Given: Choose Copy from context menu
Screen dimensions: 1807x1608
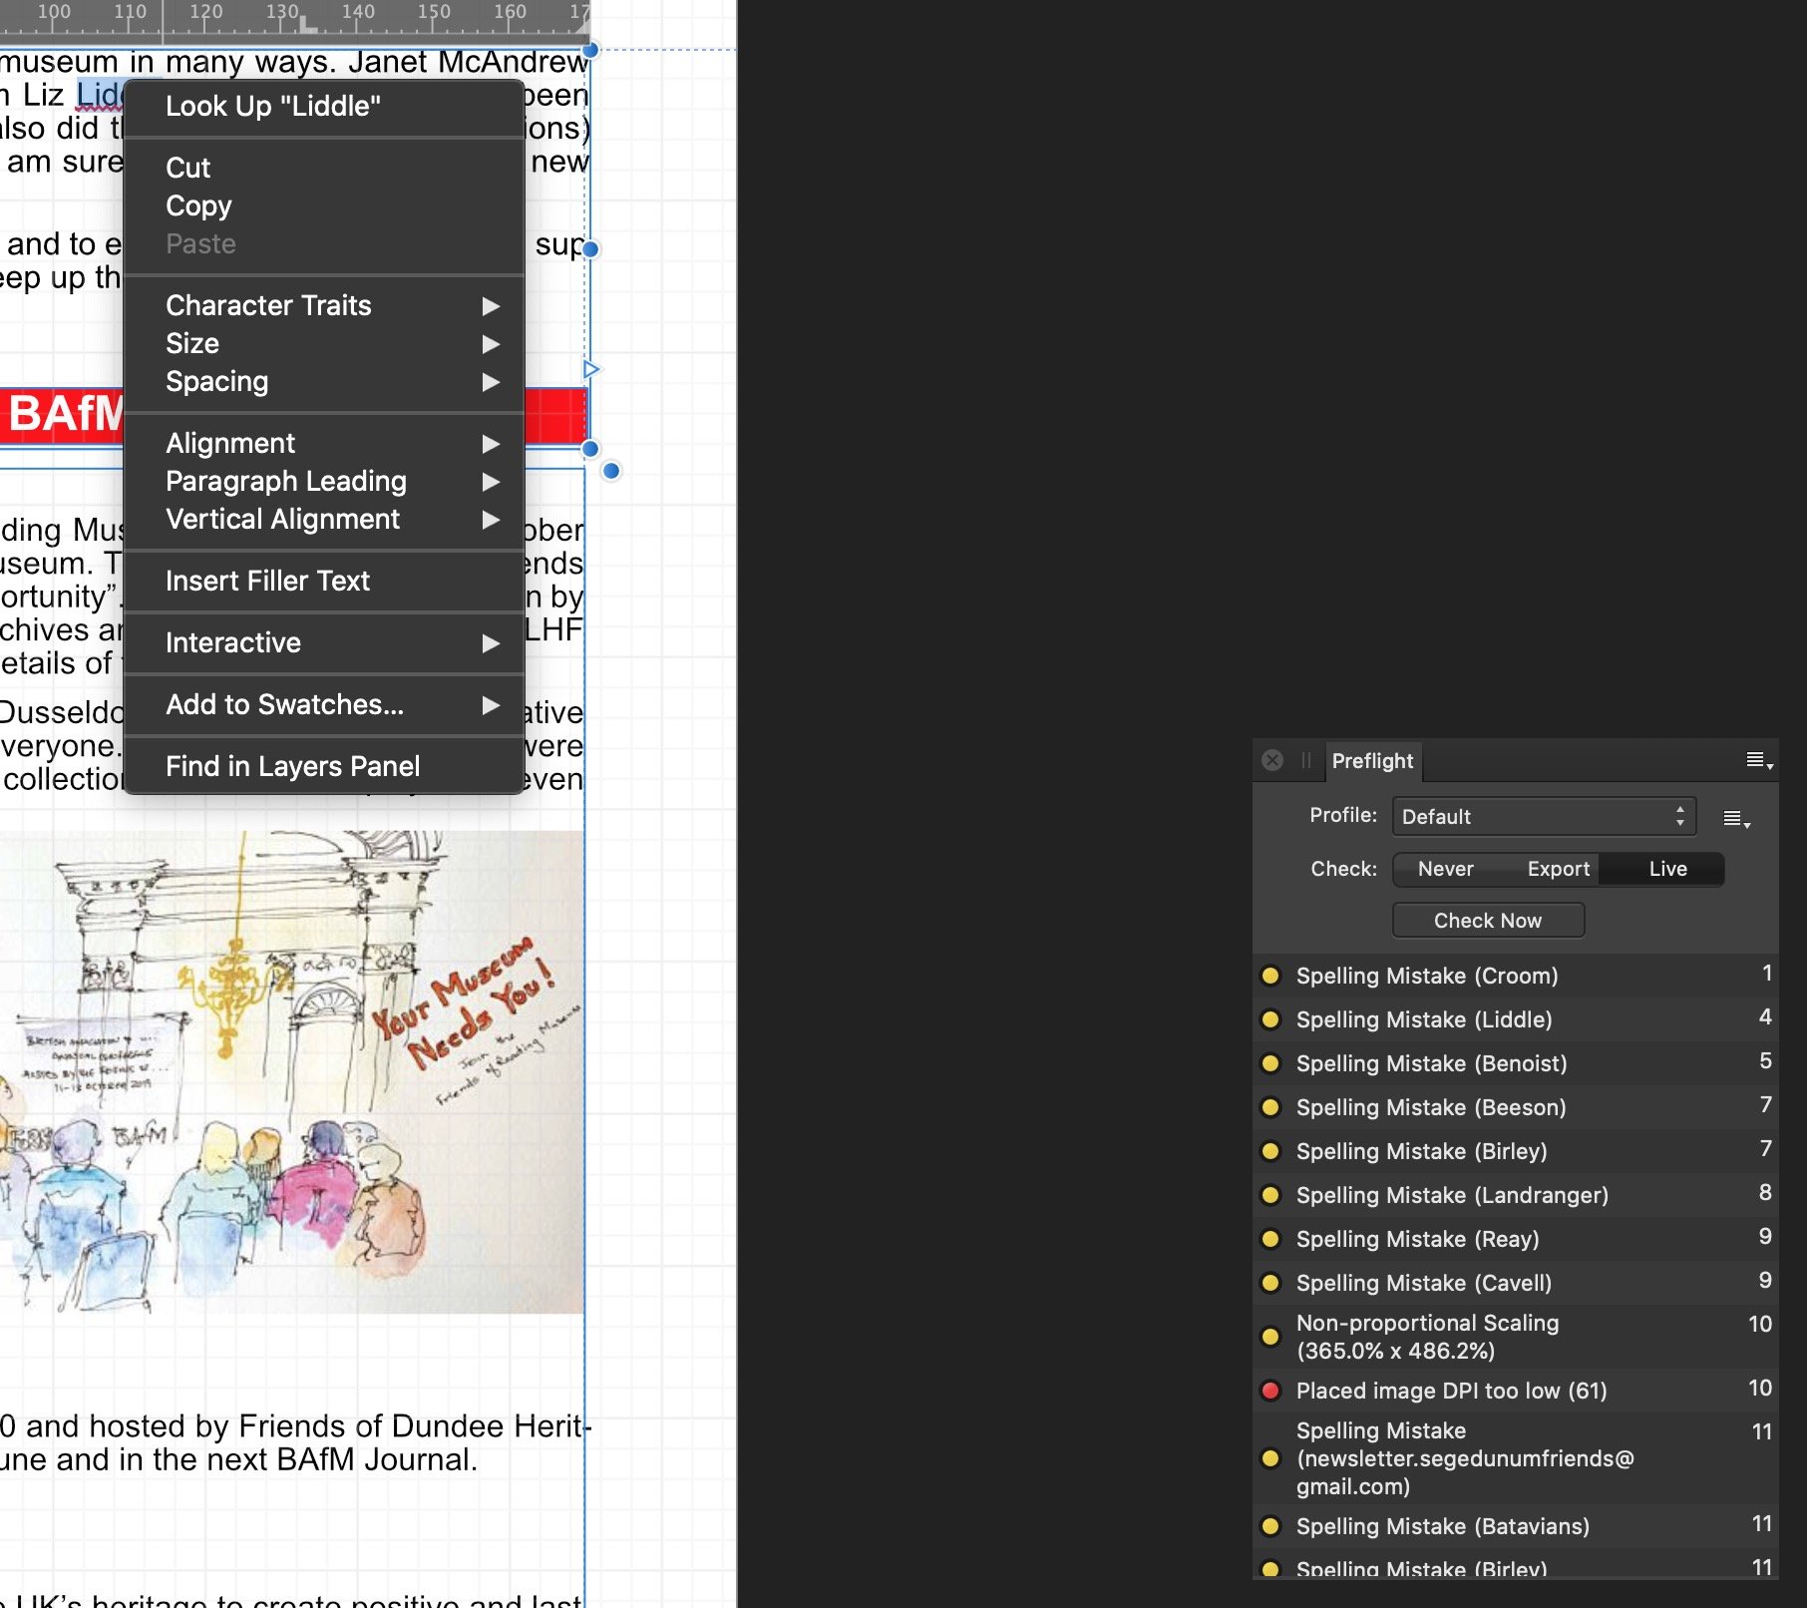Looking at the screenshot, I should (x=324, y=205).
